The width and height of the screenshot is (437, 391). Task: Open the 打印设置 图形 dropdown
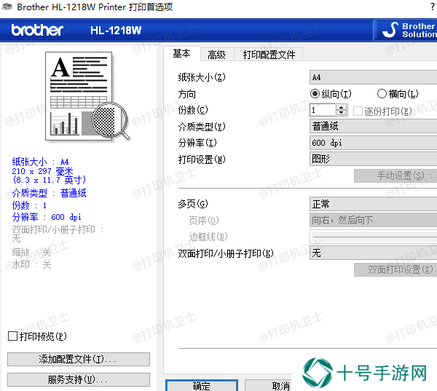click(373, 159)
